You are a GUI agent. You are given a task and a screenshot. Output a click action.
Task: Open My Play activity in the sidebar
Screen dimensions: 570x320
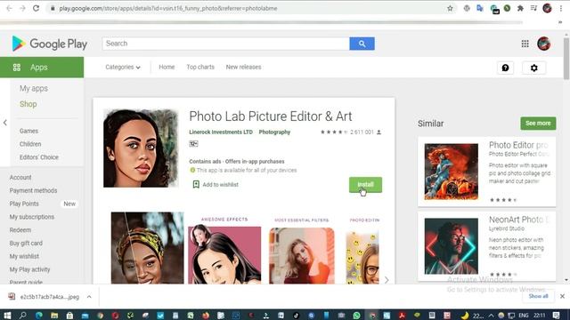[x=29, y=269]
